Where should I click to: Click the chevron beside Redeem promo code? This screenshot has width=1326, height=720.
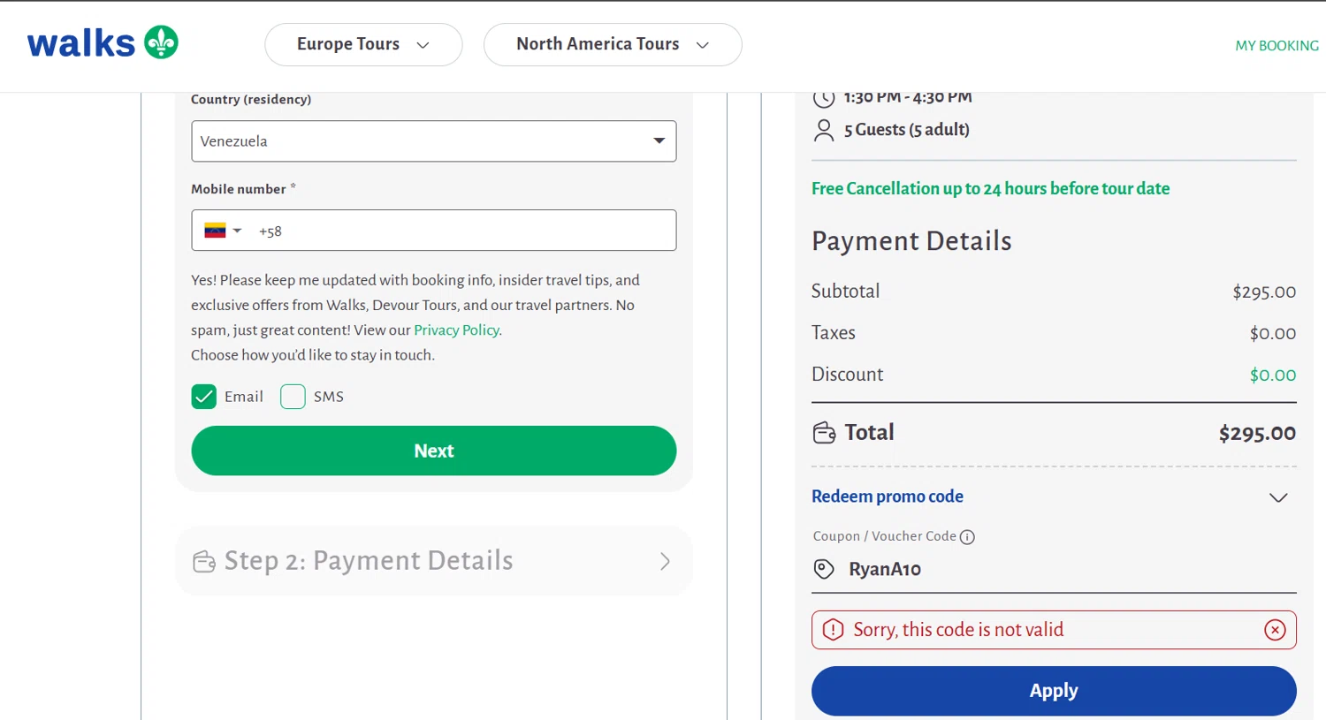pos(1278,497)
